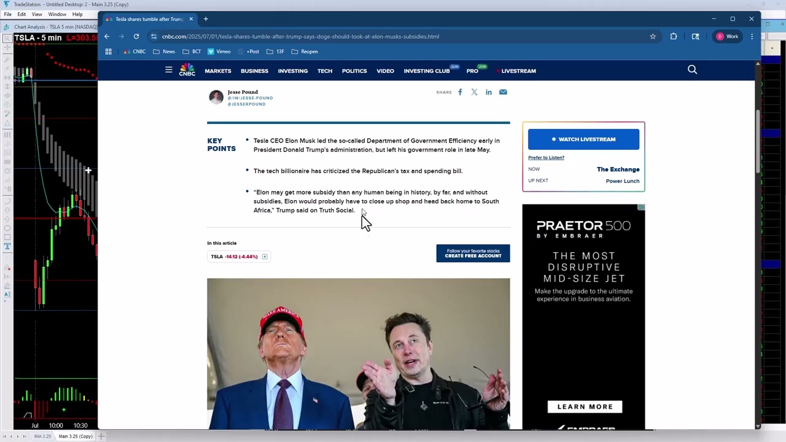Viewport: 786px width, 442px height.
Task: Open the Prefer to Listen link
Action: [x=546, y=158]
